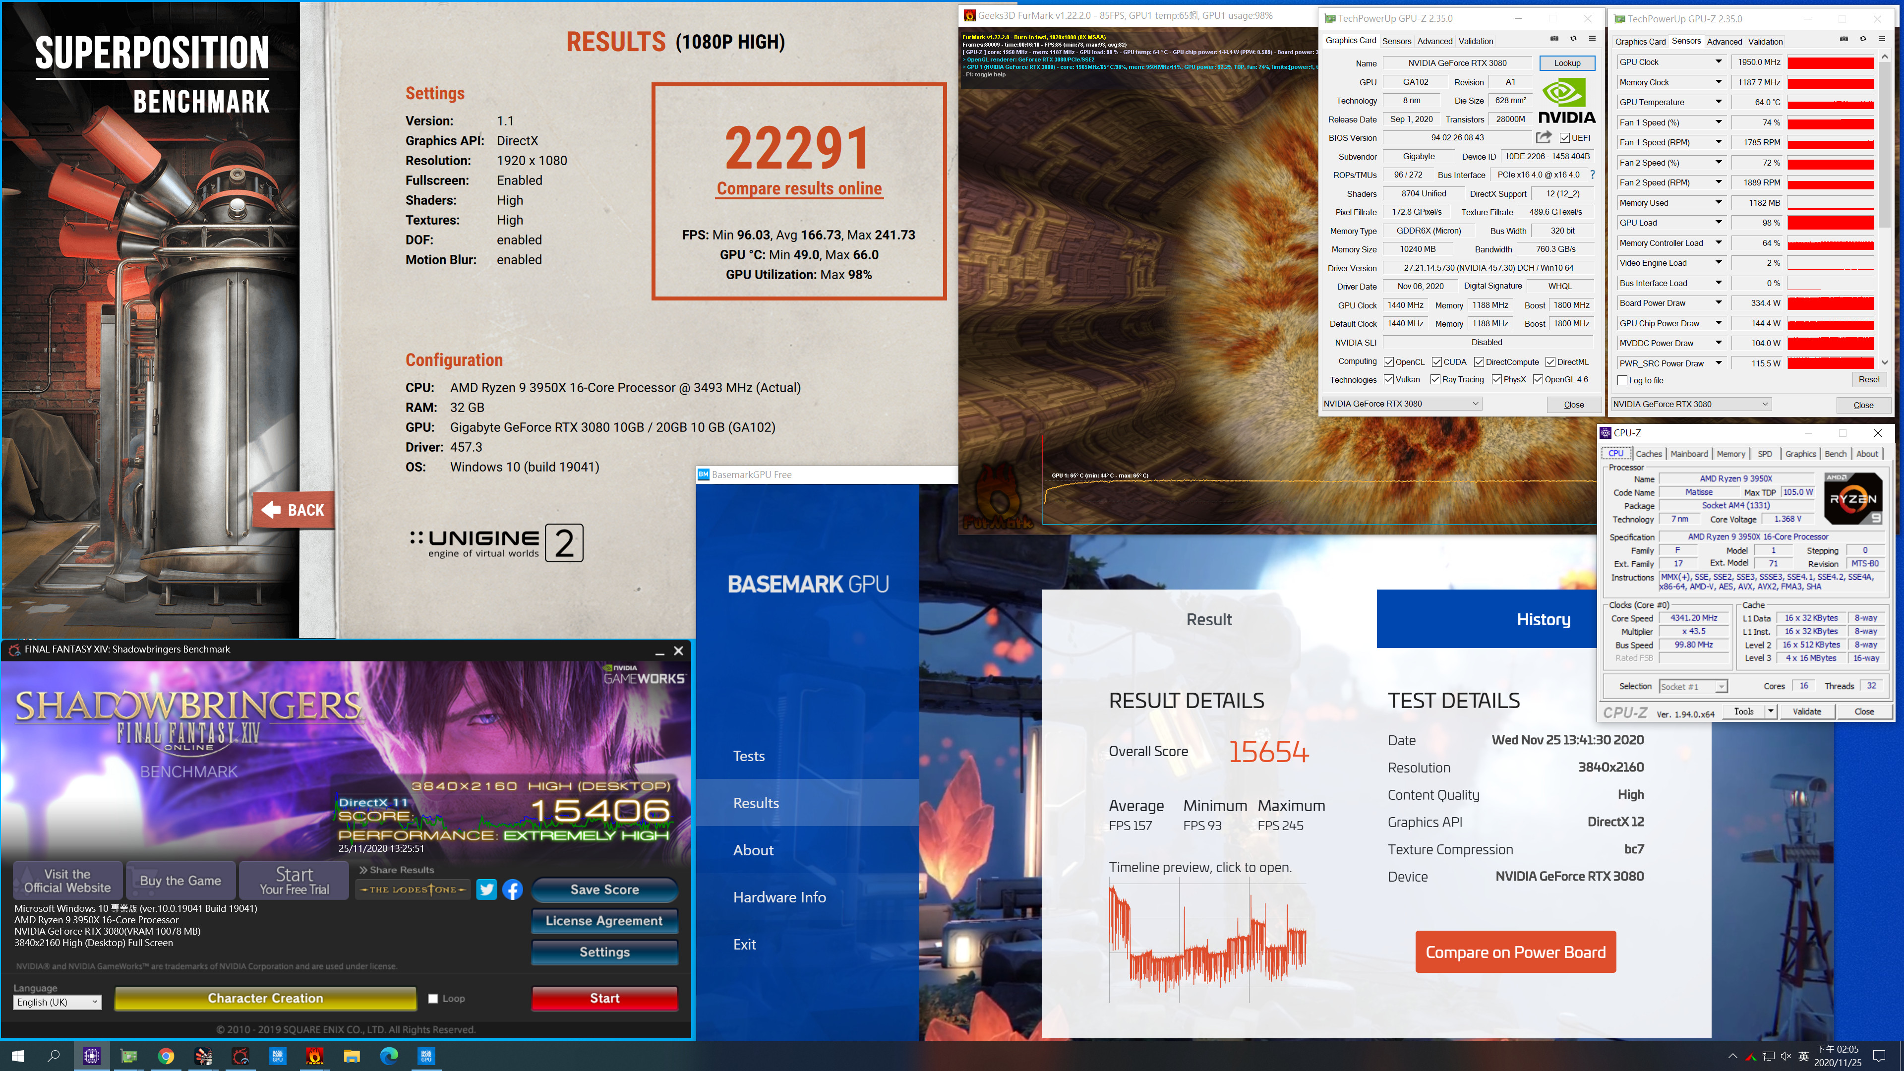Click Save Score in FFXIV Benchmark
Screen dimensions: 1904x1071
click(x=604, y=890)
